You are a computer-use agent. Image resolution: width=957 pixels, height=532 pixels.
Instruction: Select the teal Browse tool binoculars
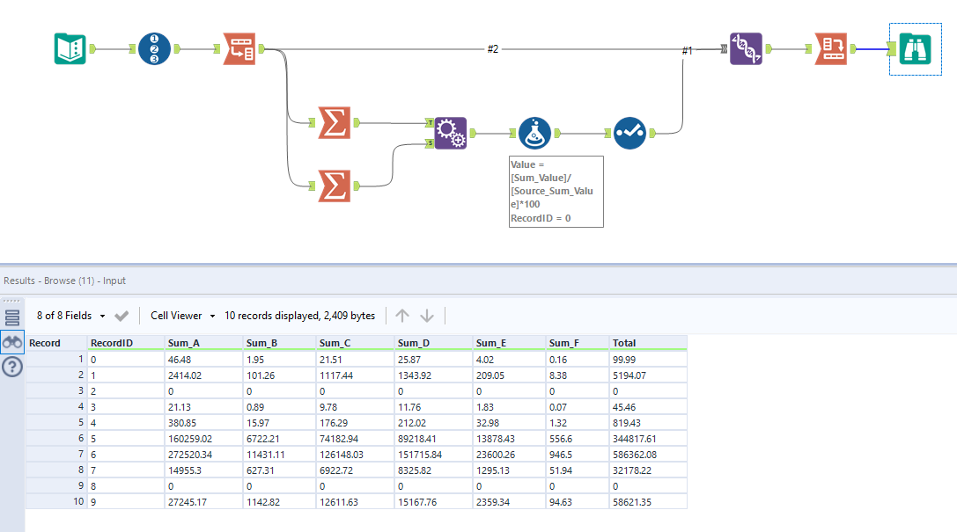[x=916, y=49]
